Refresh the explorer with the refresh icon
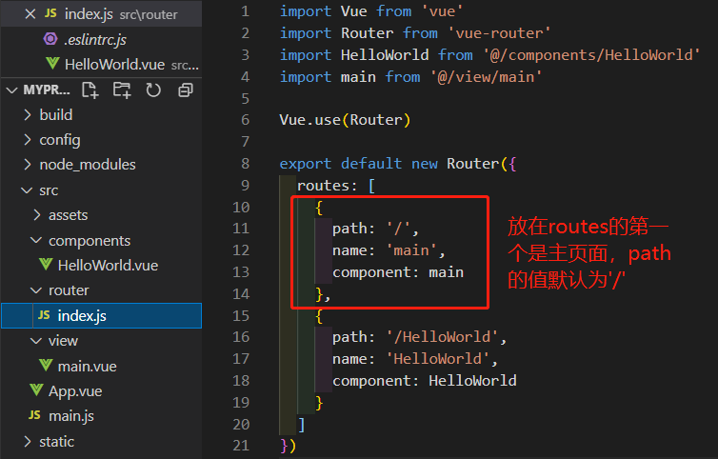The width and height of the screenshot is (718, 459). [153, 90]
